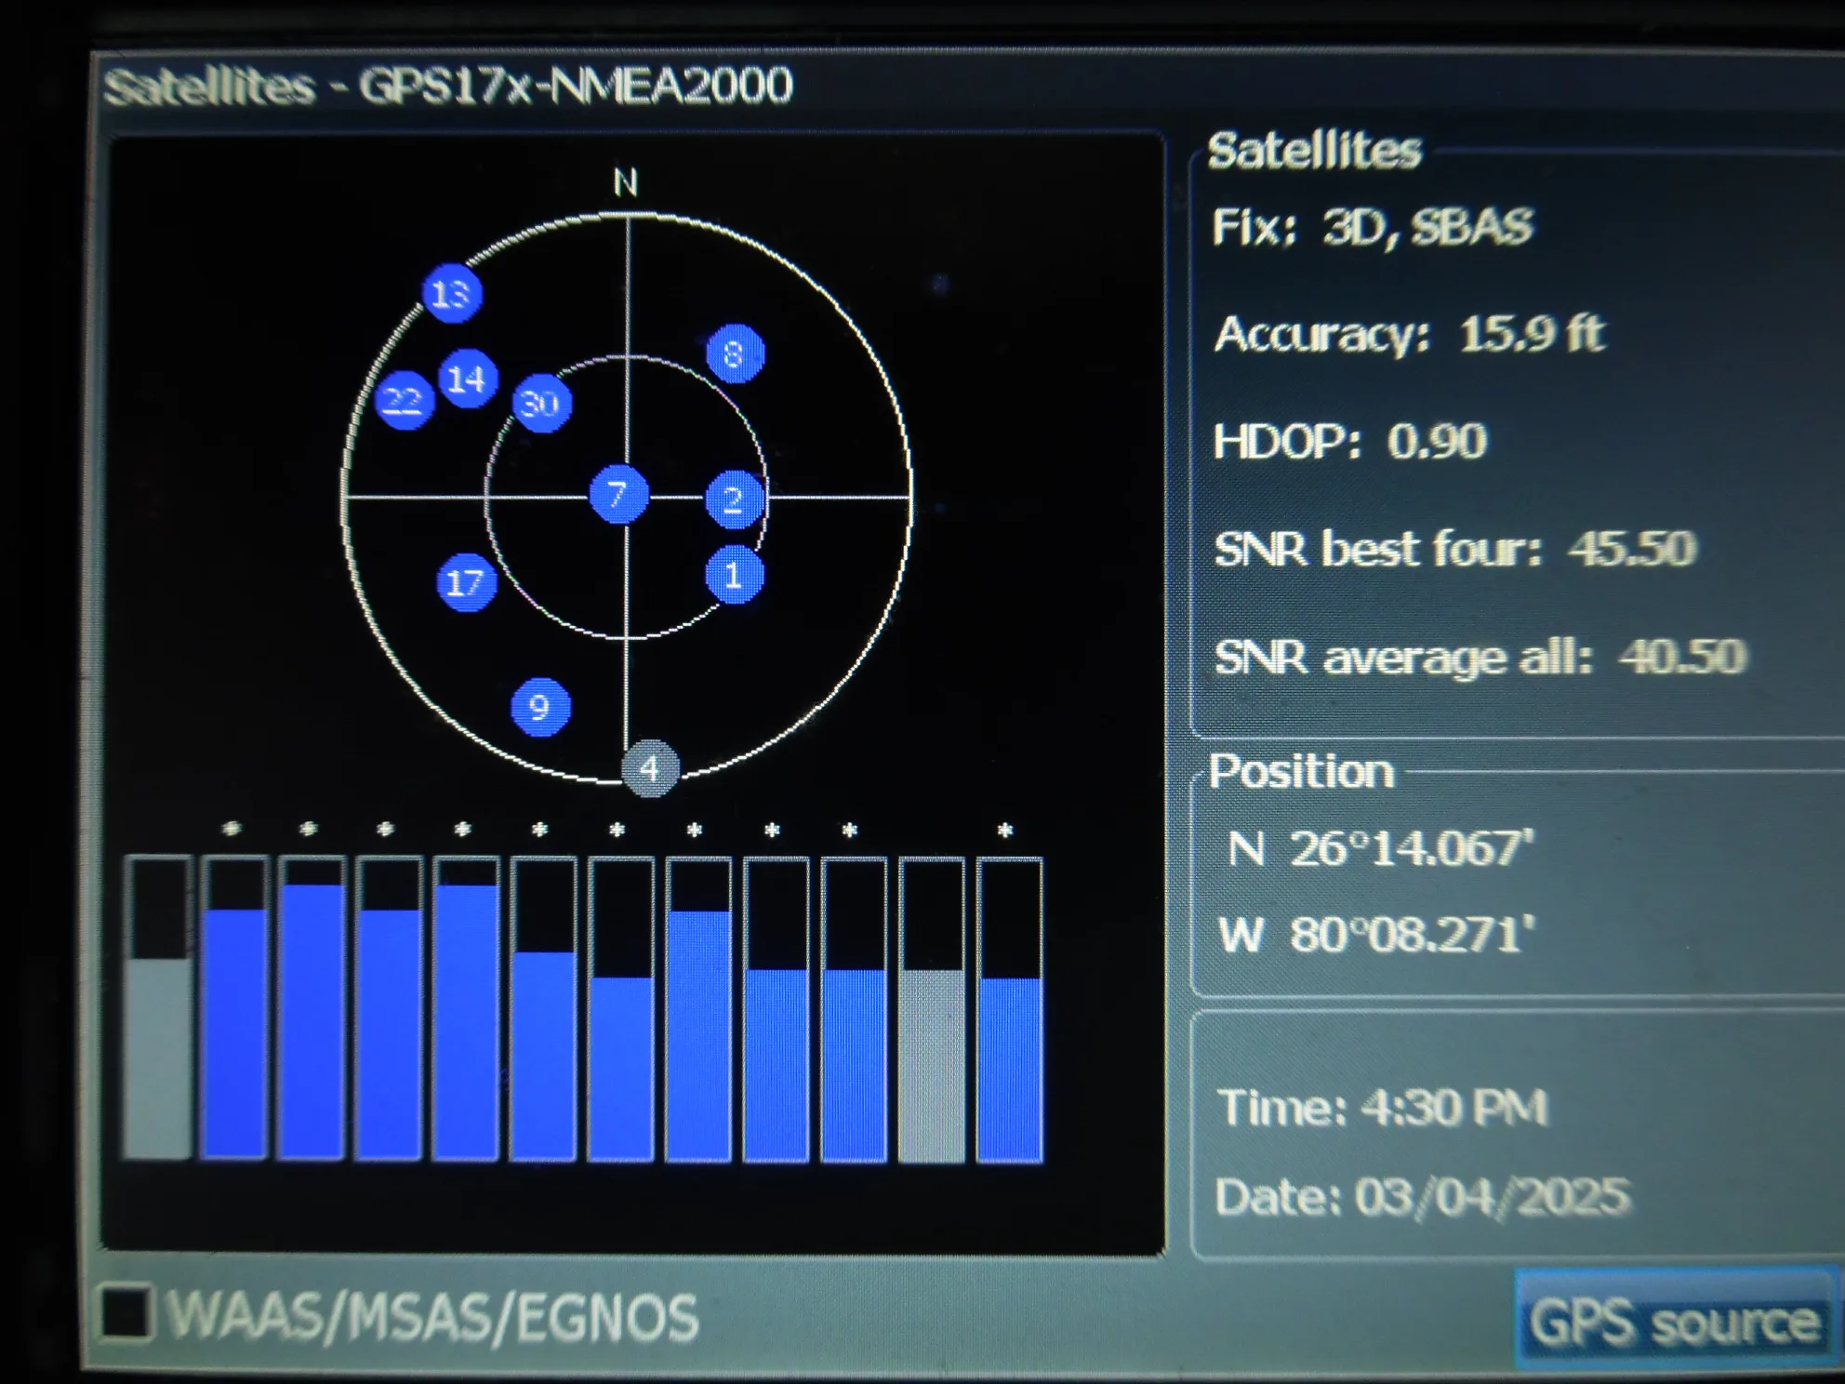Select gray satellite 4 marker
The height and width of the screenshot is (1384, 1845).
[x=650, y=768]
